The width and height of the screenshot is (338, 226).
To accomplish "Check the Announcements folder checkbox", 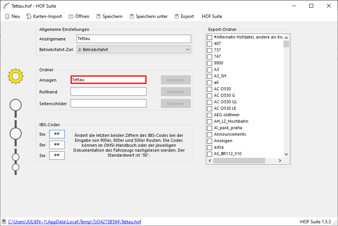I will [x=209, y=134].
